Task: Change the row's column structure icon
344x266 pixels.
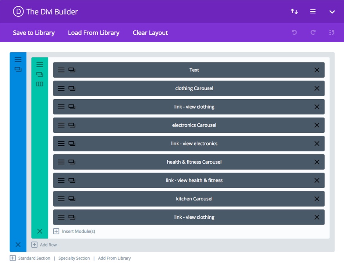Action: [40, 84]
